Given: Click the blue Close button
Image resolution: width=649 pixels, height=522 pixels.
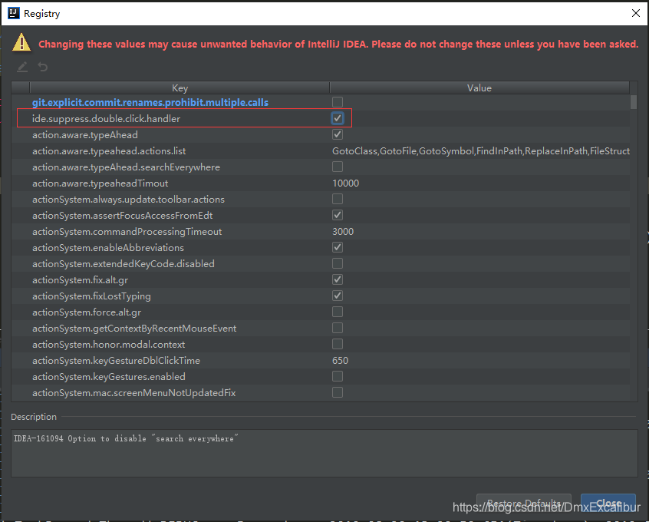Looking at the screenshot, I should point(608,504).
